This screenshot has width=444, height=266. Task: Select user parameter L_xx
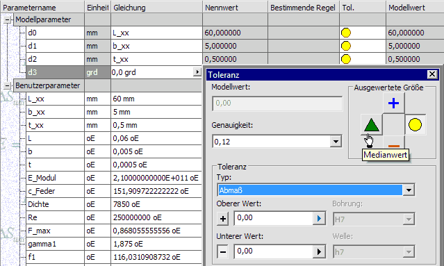55,99
